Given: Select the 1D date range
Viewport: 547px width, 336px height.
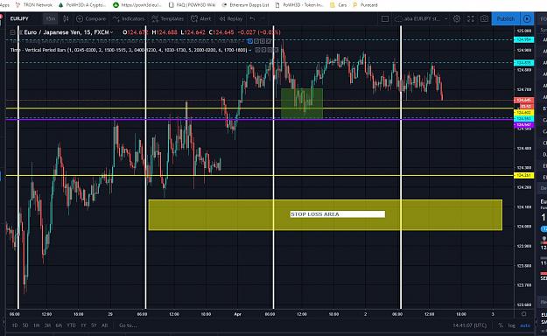Looking at the screenshot, I should coord(15,325).
